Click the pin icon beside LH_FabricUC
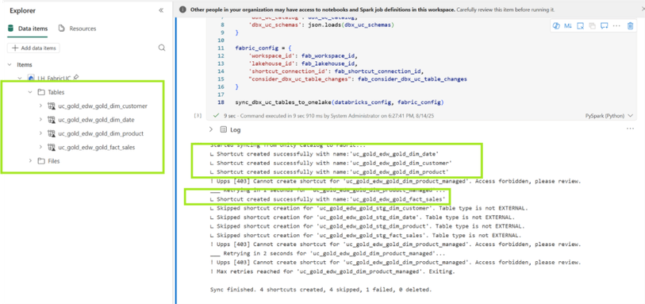This screenshot has height=304, width=645. coord(76,77)
